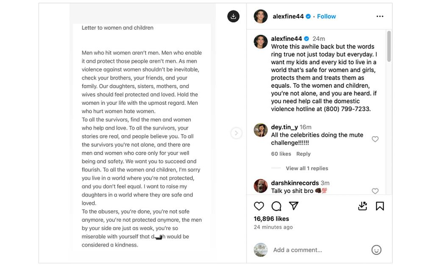Open dey.tin_y's profile picture
The width and height of the screenshot is (434, 277).
coord(261,130)
